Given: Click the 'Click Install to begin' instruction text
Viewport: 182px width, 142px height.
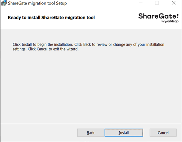Looking at the screenshot, I should pyautogui.click(x=88, y=44).
